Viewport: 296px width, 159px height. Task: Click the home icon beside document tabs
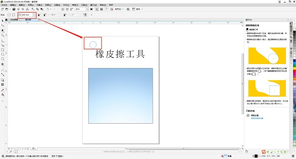(6, 20)
